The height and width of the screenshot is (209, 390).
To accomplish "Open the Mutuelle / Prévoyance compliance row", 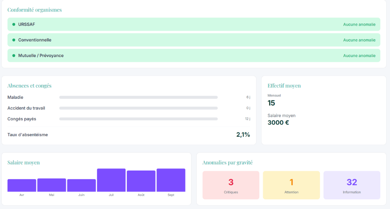I will [194, 56].
